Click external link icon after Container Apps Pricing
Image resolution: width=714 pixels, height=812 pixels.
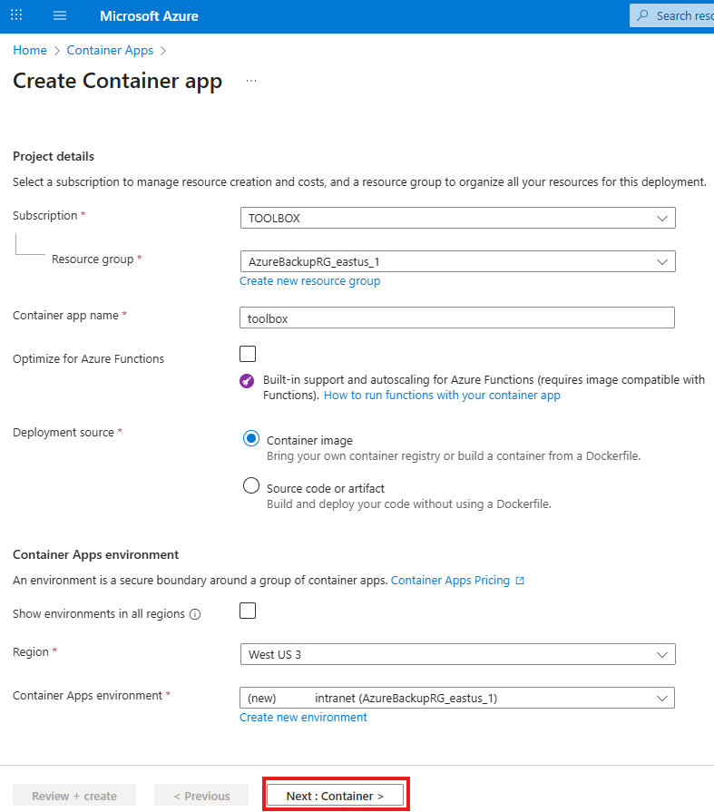520,581
